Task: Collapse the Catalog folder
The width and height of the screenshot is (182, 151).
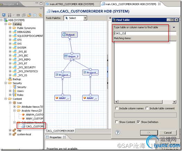Action: pos(6,24)
